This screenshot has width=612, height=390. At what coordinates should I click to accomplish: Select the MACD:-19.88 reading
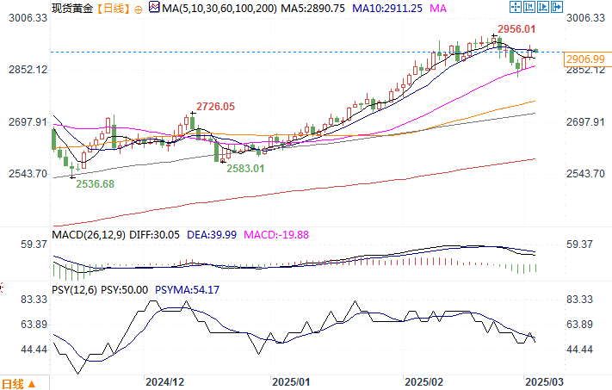(x=276, y=235)
